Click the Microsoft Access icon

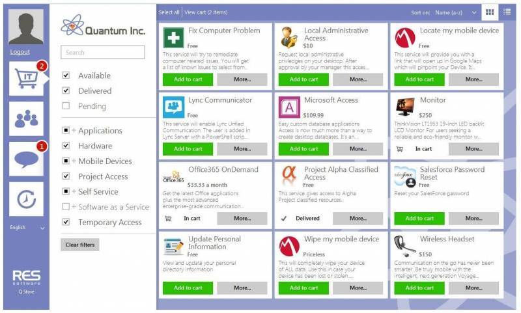289,107
